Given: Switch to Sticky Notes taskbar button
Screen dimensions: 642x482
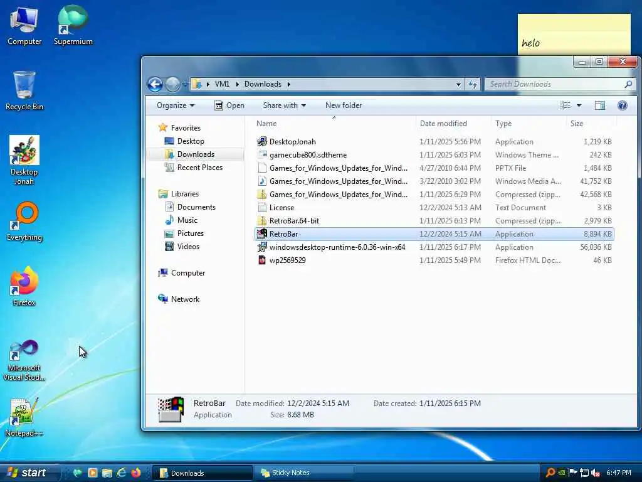Looking at the screenshot, I should click(303, 473).
